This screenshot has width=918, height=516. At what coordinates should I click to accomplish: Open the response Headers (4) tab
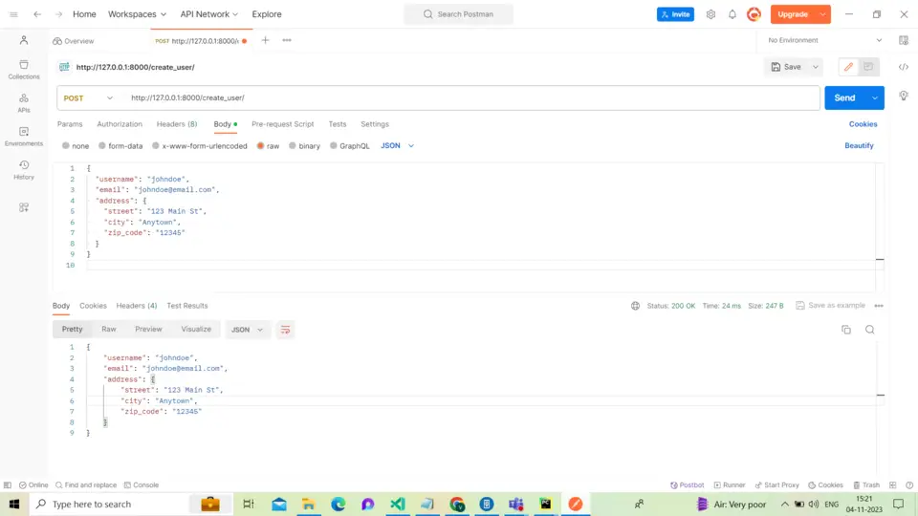pyautogui.click(x=137, y=306)
